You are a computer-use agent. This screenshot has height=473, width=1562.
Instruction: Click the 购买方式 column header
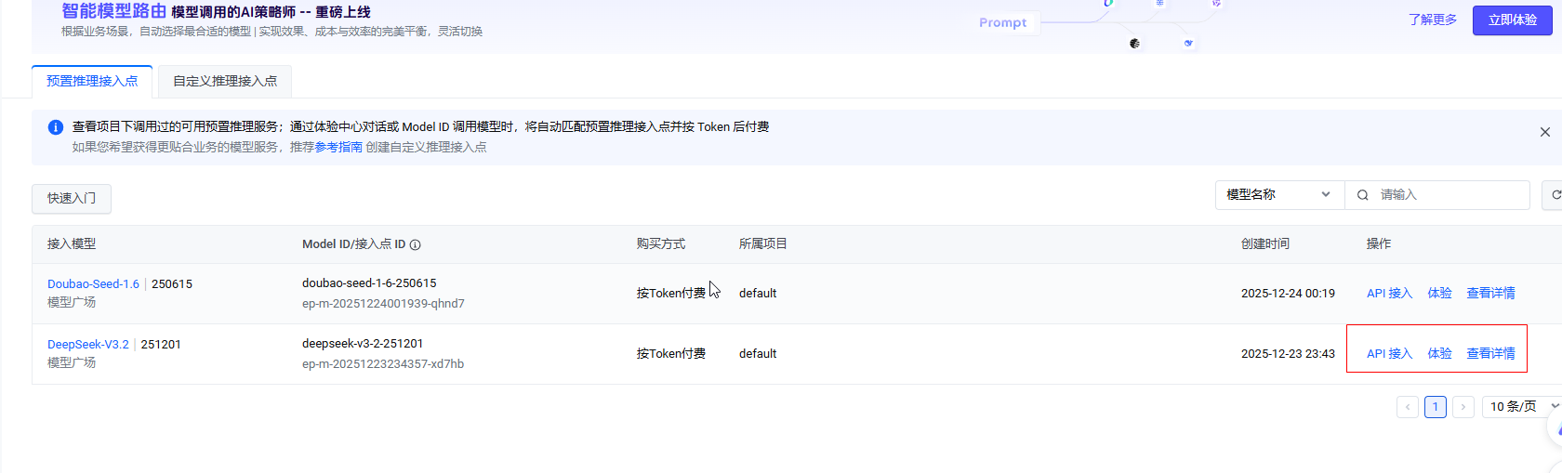click(x=661, y=244)
